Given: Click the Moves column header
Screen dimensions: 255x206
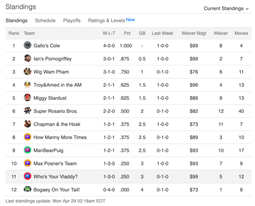Looking at the screenshot, I should (241, 33).
